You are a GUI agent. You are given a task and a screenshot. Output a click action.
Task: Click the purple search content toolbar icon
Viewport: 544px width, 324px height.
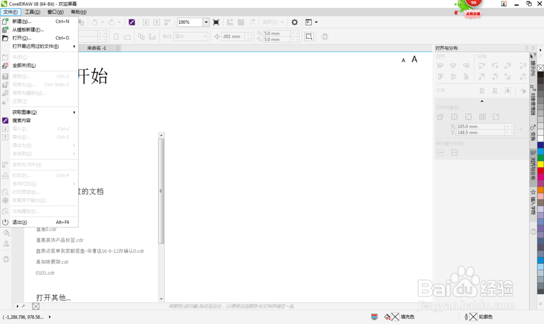point(132,22)
